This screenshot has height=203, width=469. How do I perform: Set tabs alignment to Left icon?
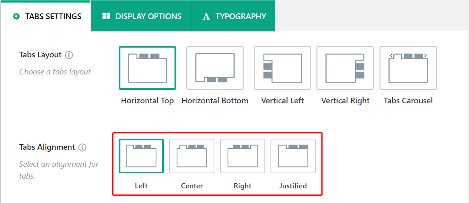click(141, 156)
